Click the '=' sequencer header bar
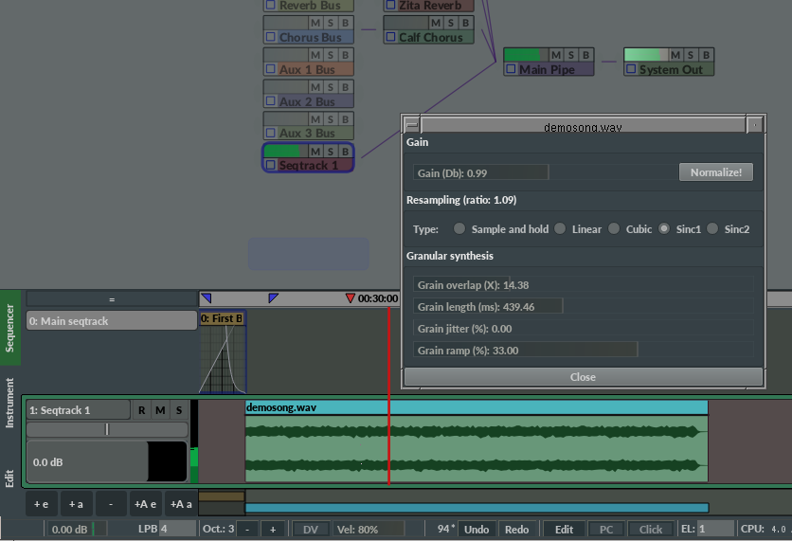This screenshot has height=541, width=792. tap(111, 299)
